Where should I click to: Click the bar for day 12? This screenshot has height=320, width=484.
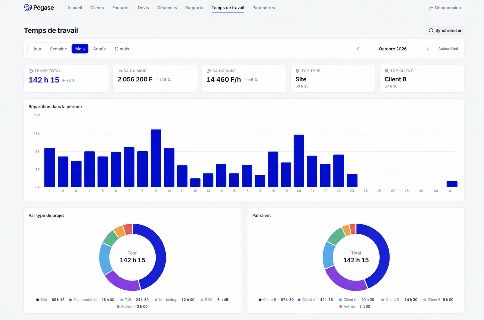pos(195,183)
